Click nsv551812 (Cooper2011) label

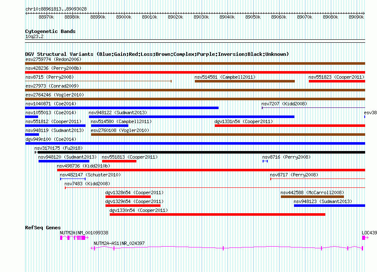(x=53, y=121)
